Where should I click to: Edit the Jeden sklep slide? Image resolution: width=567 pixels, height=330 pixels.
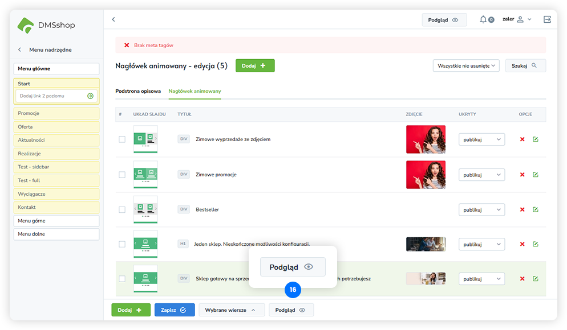click(x=535, y=244)
